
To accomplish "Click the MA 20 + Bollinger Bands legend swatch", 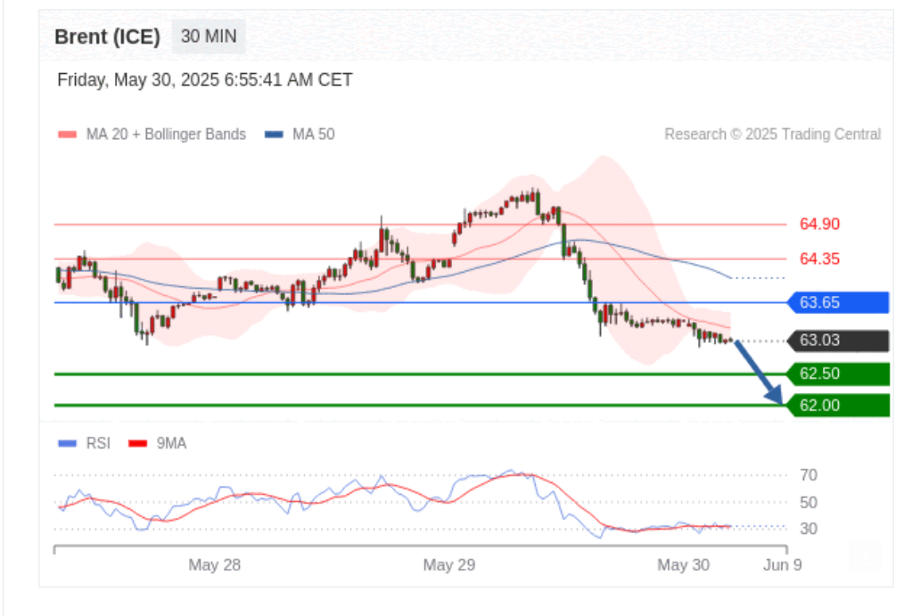I will 68,135.
